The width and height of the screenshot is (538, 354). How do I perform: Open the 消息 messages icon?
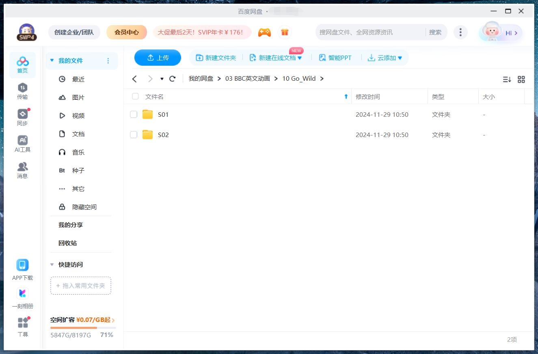coord(22,169)
